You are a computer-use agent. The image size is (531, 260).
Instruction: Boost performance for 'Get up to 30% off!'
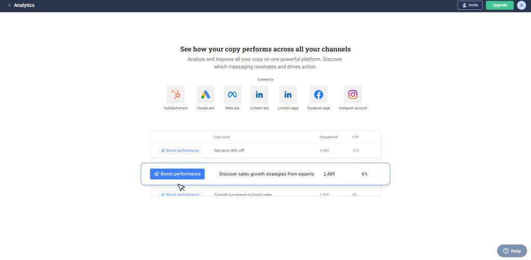pos(180,150)
